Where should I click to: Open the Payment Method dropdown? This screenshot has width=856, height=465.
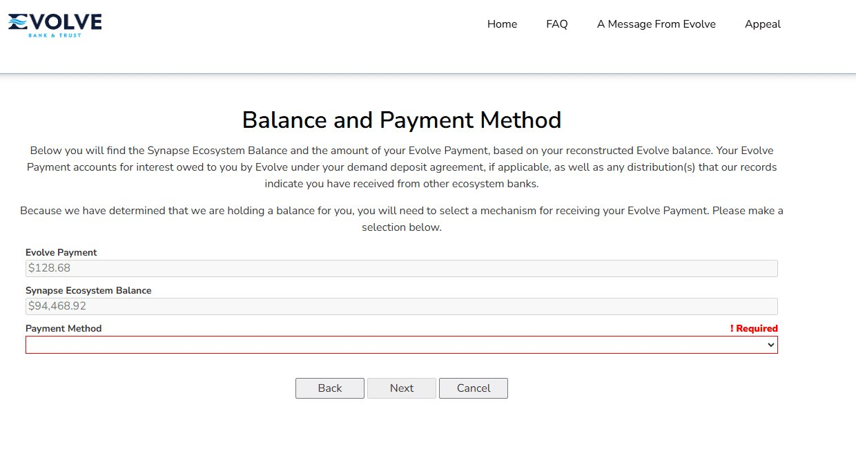(x=402, y=345)
